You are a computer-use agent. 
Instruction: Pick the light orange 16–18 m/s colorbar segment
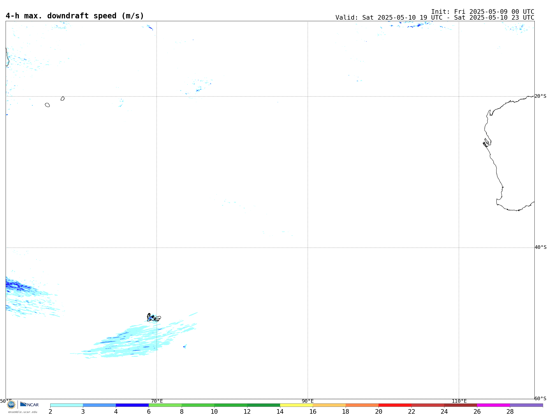[x=329, y=405]
